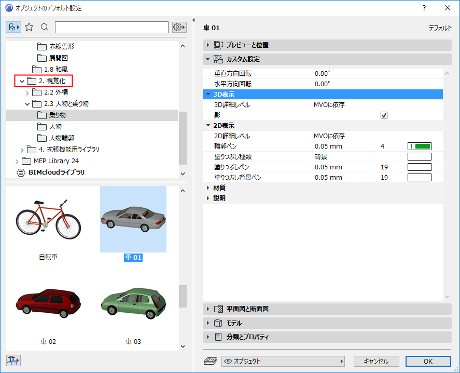Viewport: 460px width, 373px height.
Task: Click the help question mark icon
Action: [x=424, y=8]
